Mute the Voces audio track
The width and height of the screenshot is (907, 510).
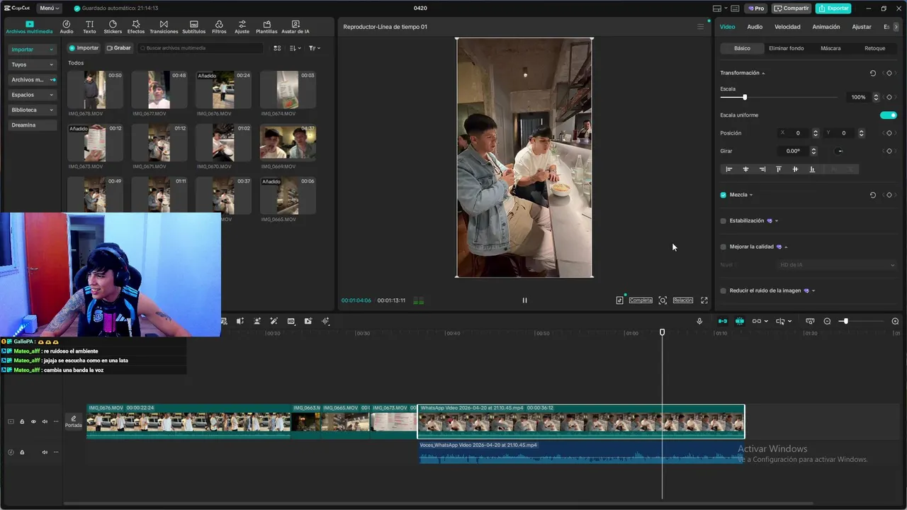45,452
